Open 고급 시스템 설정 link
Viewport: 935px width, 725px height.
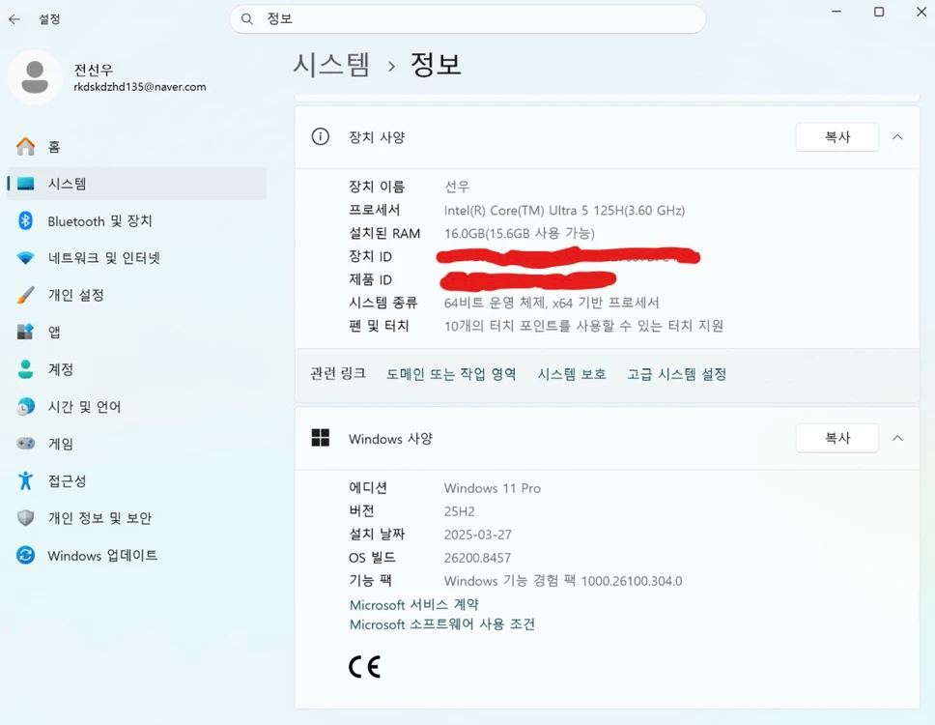point(676,374)
